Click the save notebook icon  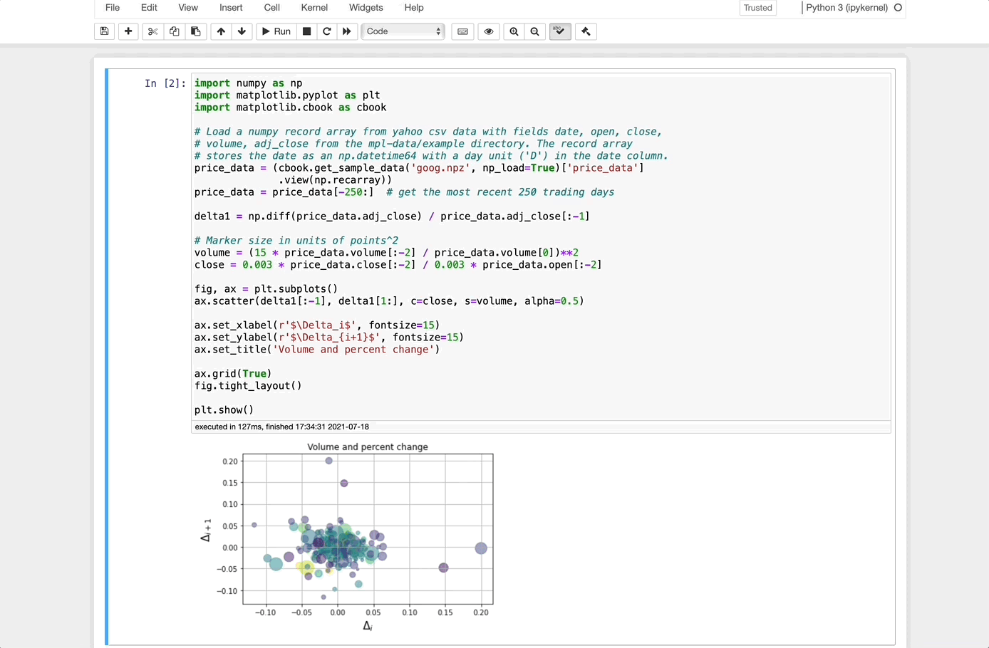[x=105, y=31]
